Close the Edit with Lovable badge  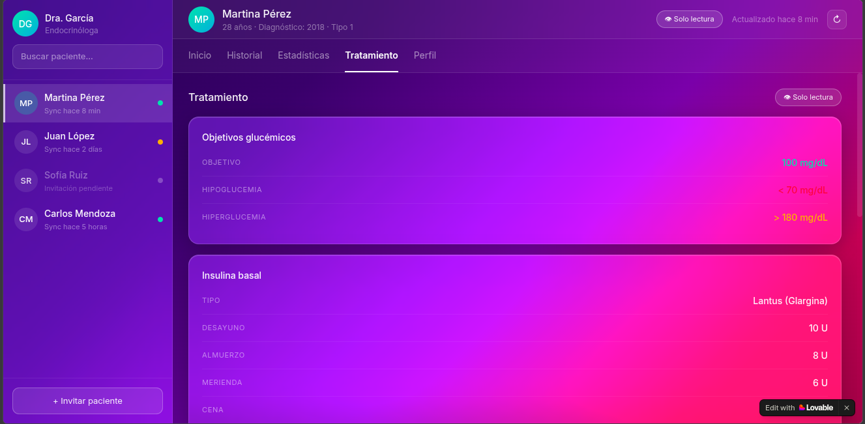tap(847, 408)
